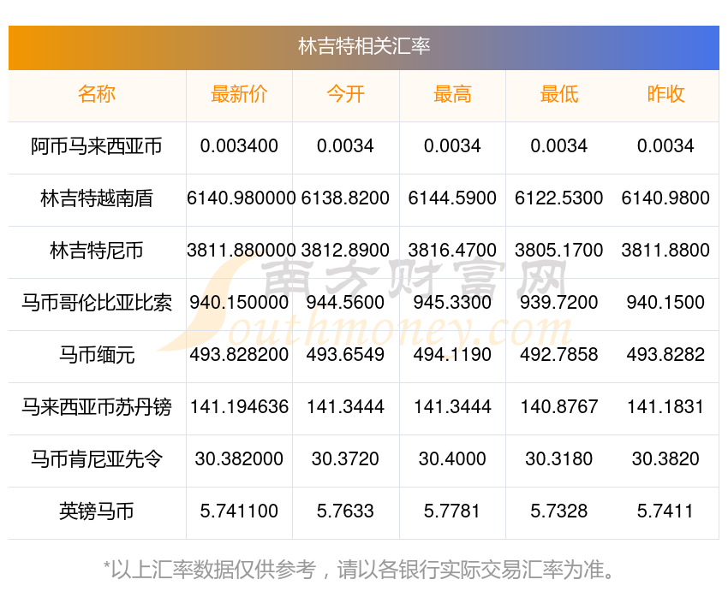
Task: Click the value 493.8282
Action: tap(665, 355)
